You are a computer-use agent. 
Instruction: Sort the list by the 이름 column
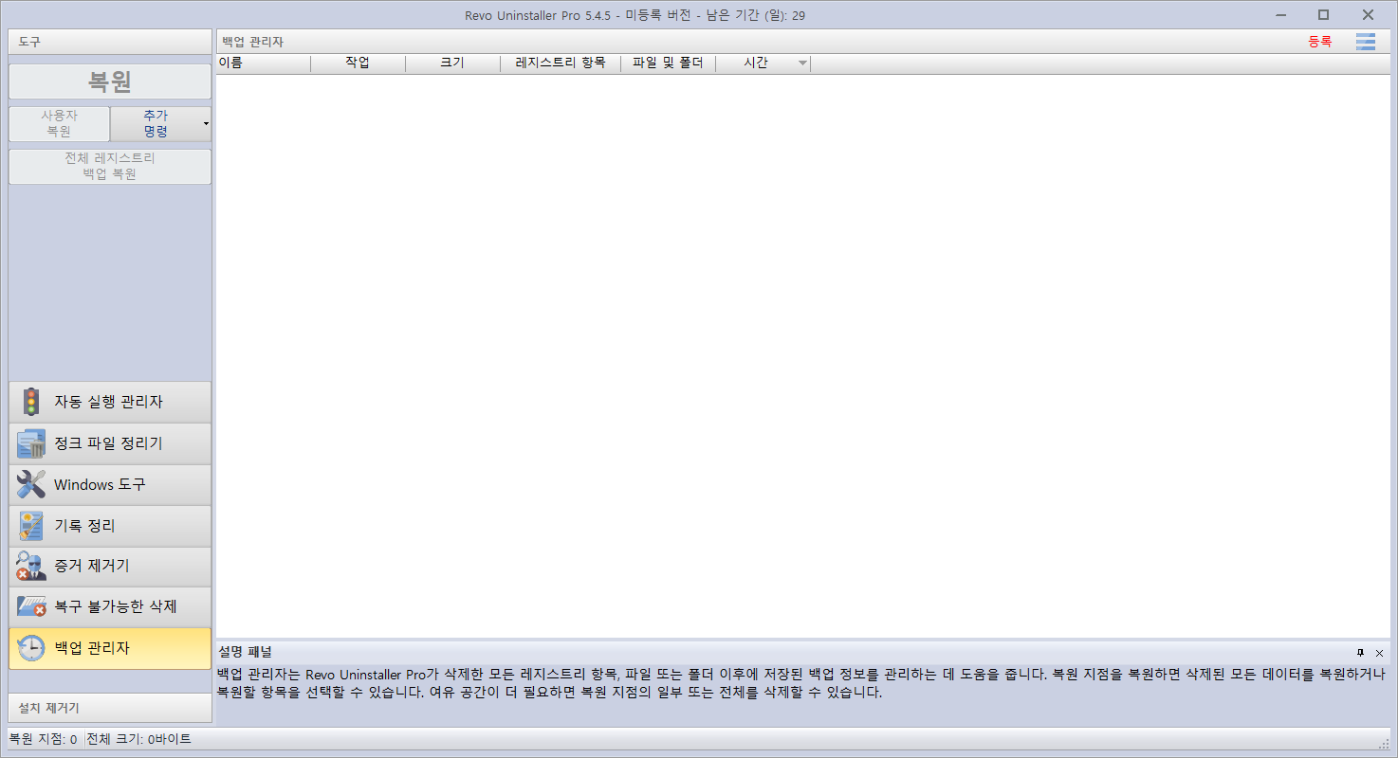(264, 63)
